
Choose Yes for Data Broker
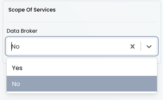click(x=82, y=68)
